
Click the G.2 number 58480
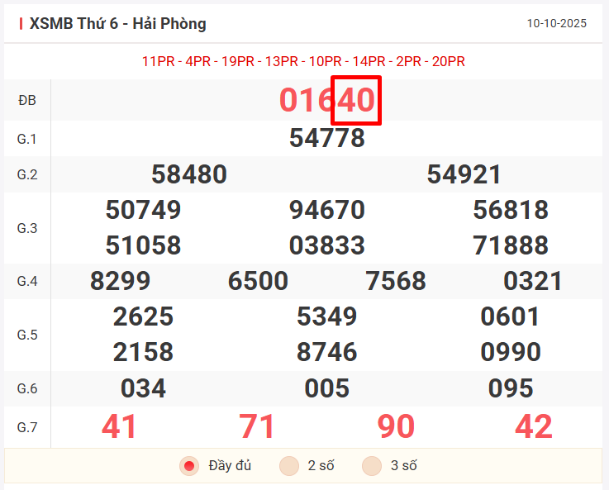[189, 174]
